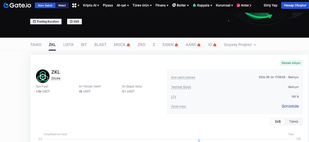Click the 0.1 USDT lowest ask value
This screenshot has width=309, height=142.
coord(128,92)
